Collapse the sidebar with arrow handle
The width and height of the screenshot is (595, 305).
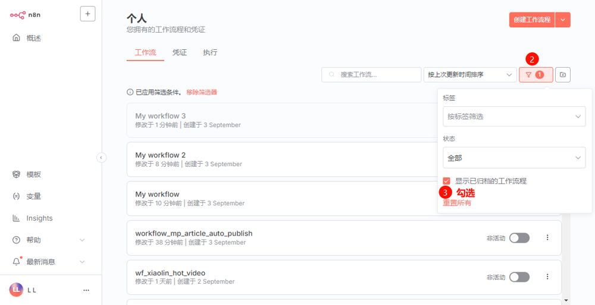click(x=101, y=157)
